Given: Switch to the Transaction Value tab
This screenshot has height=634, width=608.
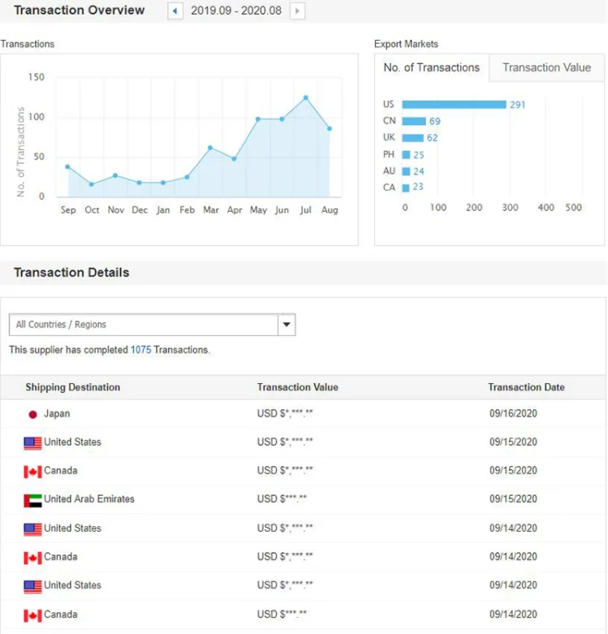Looking at the screenshot, I should pos(546,67).
